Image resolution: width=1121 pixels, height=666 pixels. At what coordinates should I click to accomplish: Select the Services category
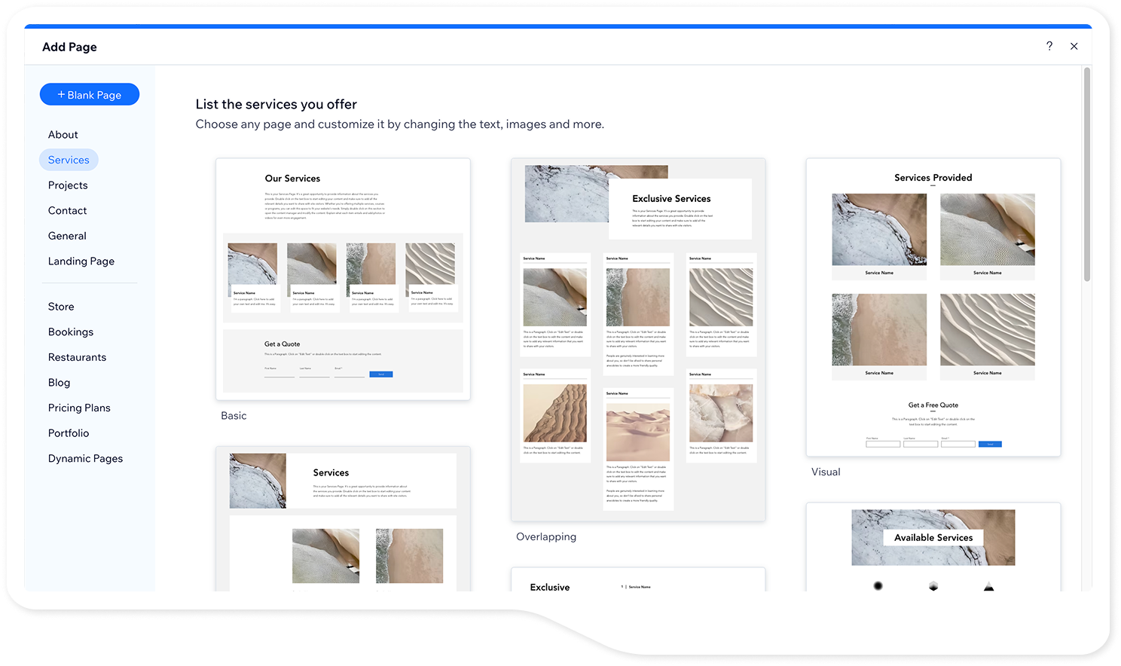coord(69,160)
